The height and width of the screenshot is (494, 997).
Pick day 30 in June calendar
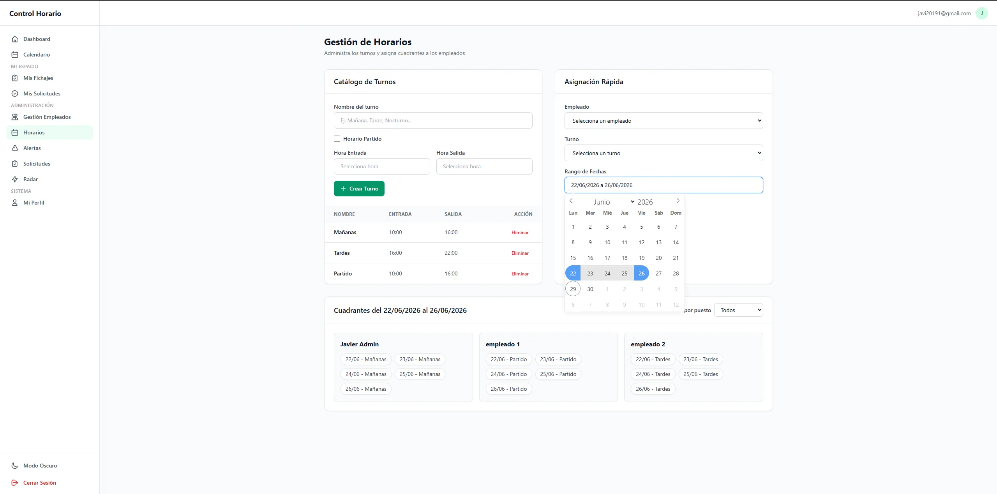click(x=590, y=289)
